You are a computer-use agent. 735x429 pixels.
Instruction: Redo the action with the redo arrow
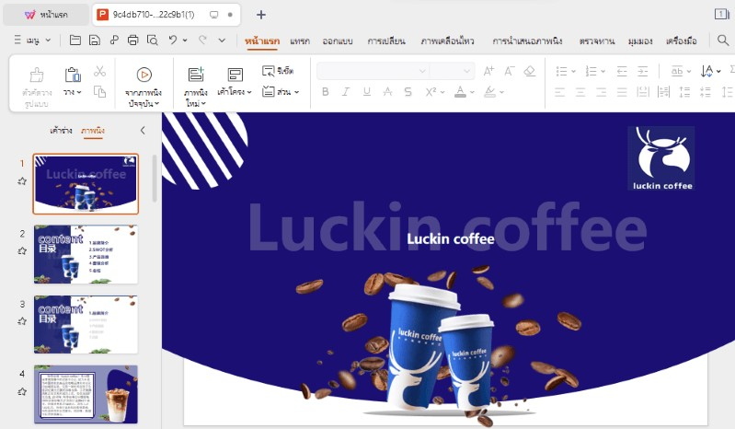point(202,41)
